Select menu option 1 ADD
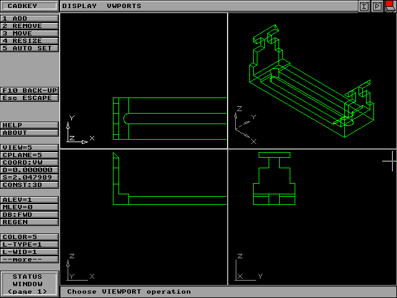This screenshot has height=298, width=397. (x=30, y=19)
